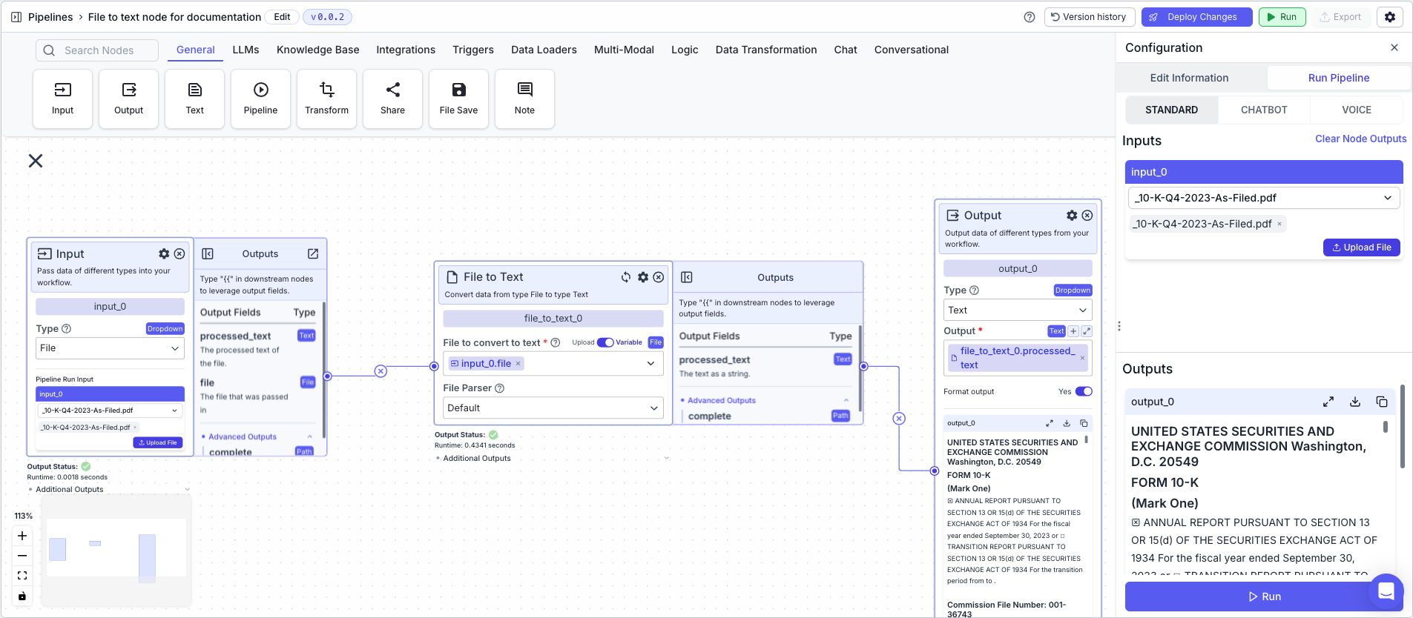1413x618 pixels.
Task: Click the Outputs panel scrollbar
Action: click(x=1401, y=426)
